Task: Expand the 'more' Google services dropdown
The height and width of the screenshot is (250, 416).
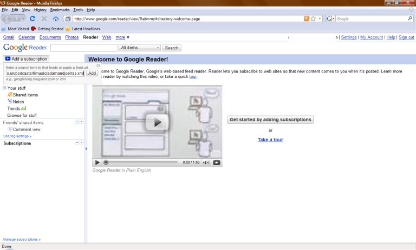Action: (x=122, y=37)
